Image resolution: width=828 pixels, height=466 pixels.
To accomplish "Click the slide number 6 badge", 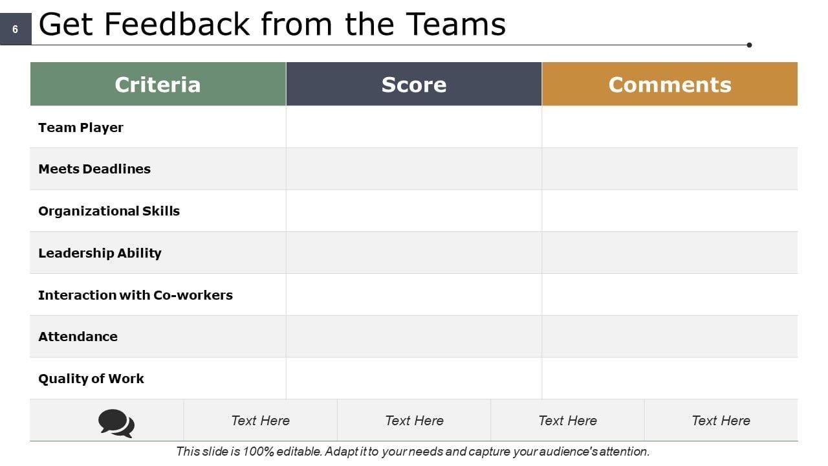I will coord(16,29).
